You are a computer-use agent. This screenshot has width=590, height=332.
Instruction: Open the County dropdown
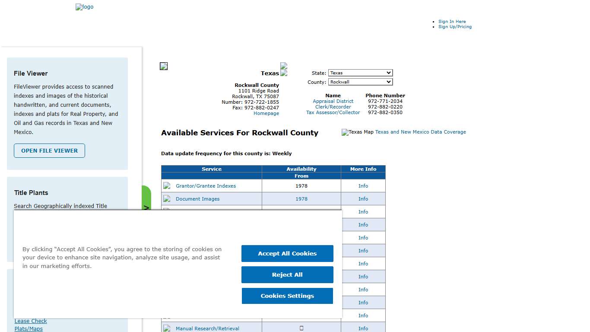[360, 82]
